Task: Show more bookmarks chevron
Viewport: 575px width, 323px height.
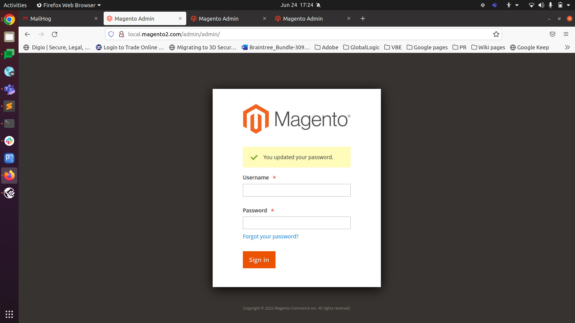Action: (567, 47)
